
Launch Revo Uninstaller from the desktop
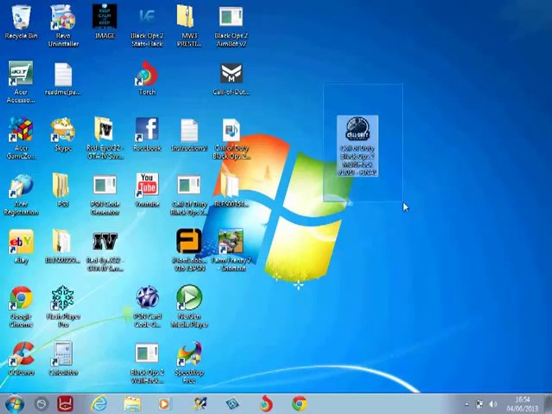click(x=63, y=25)
